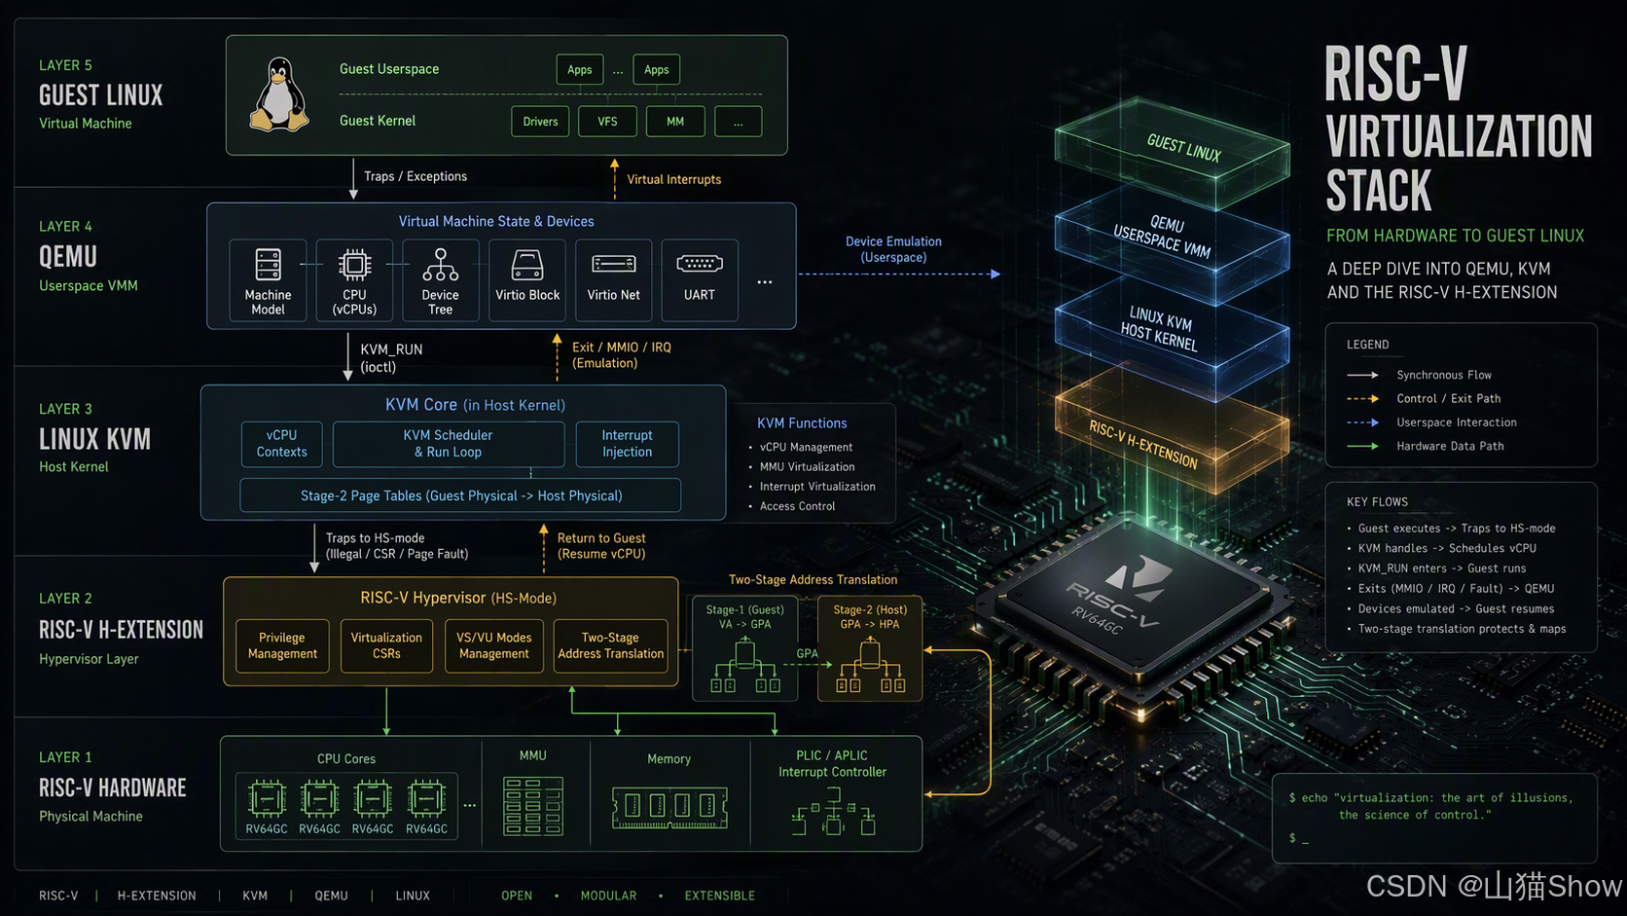Select the Memory RAM module icon

(x=669, y=807)
